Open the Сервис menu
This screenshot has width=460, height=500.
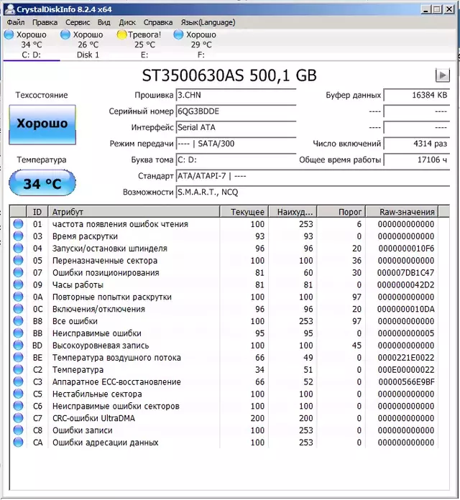coord(78,22)
